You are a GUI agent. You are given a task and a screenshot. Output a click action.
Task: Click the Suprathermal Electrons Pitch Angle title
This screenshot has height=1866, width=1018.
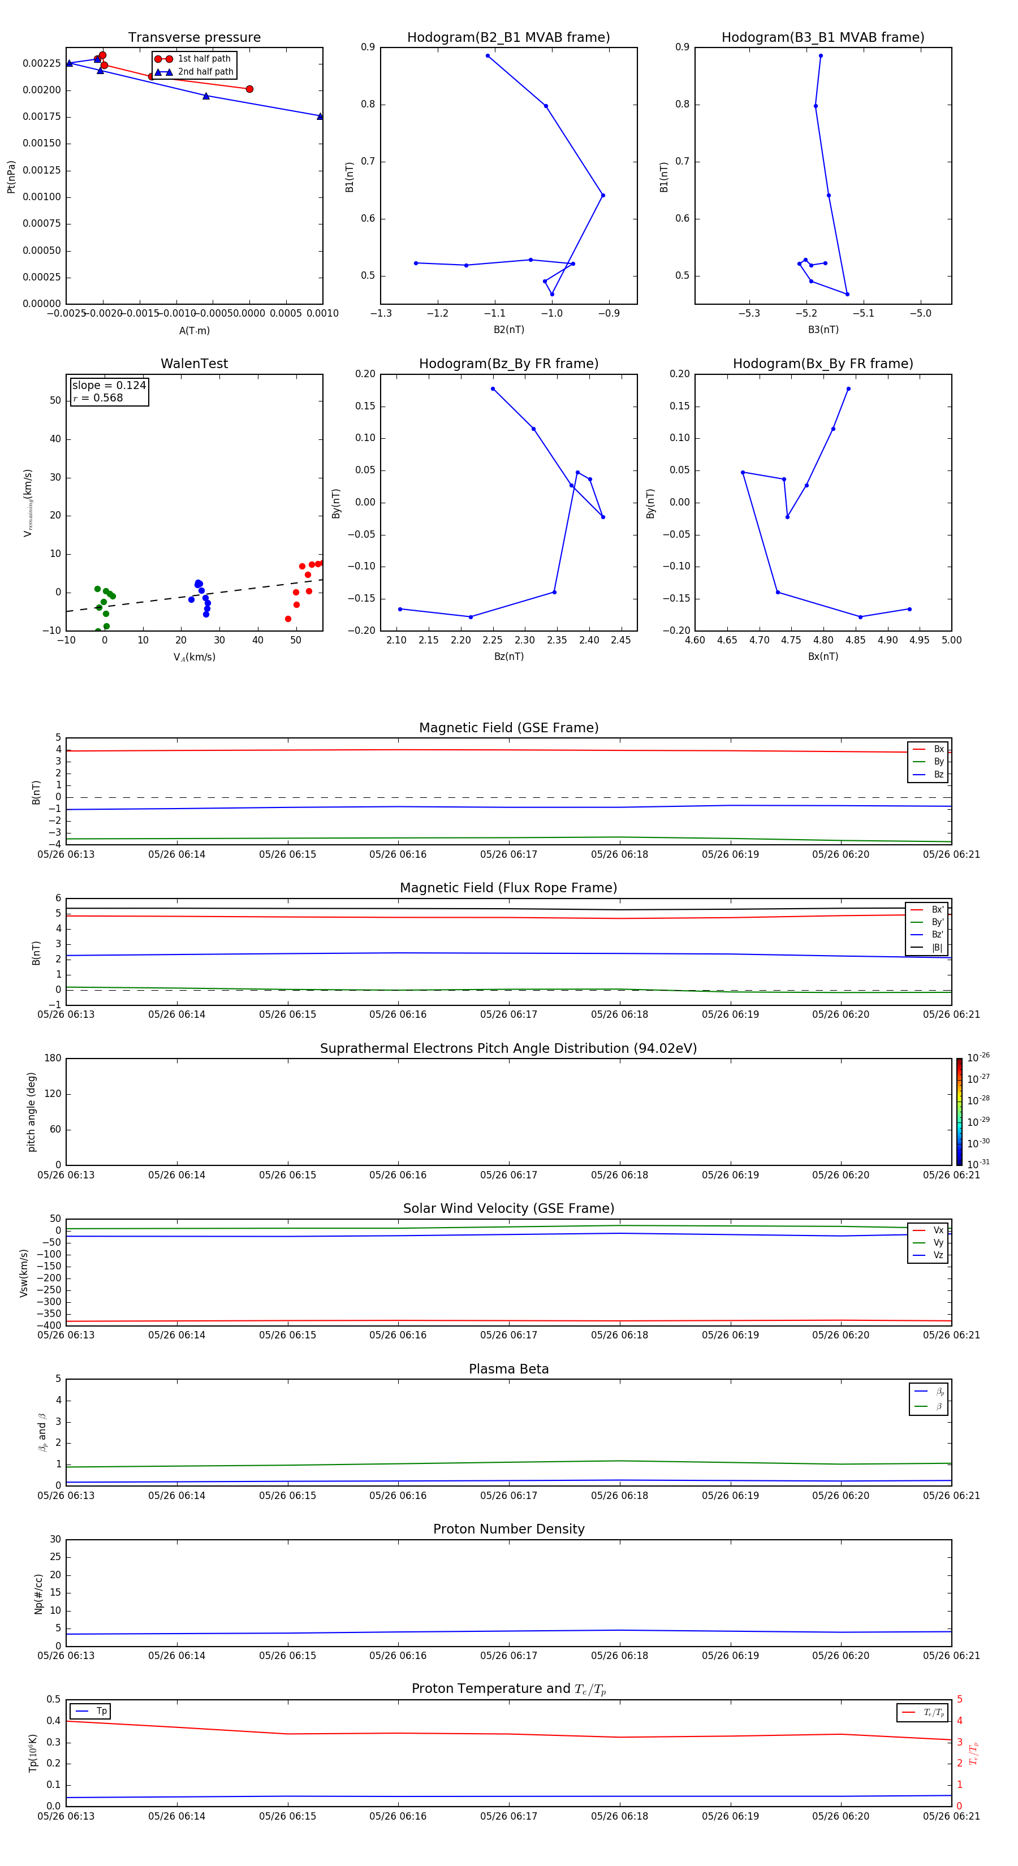click(x=508, y=1048)
